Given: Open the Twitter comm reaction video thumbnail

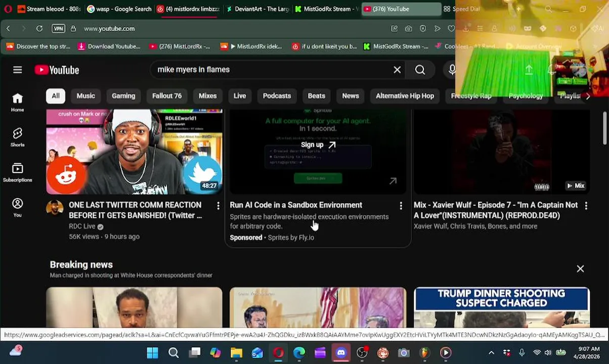Looking at the screenshot, I should 134,152.
